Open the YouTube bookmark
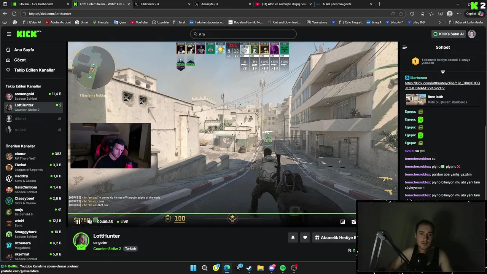 (139, 22)
